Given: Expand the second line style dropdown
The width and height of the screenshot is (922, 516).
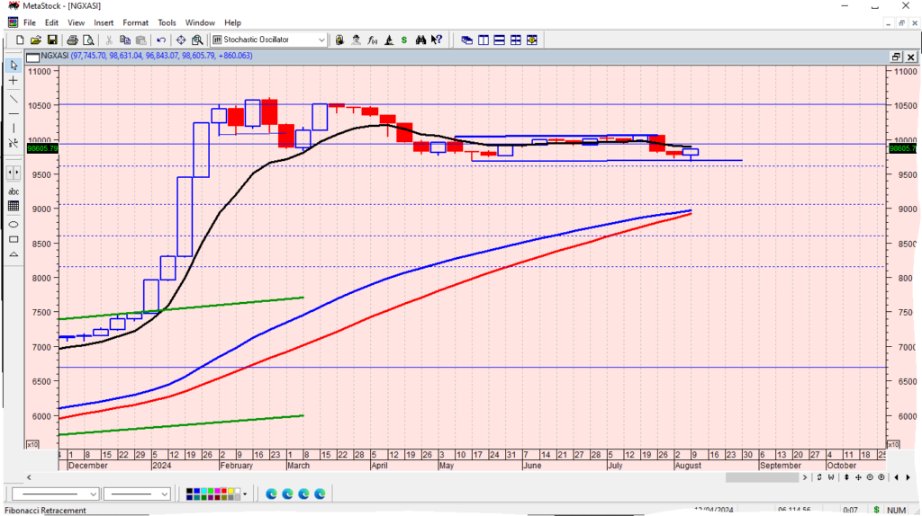Looking at the screenshot, I should (x=165, y=494).
